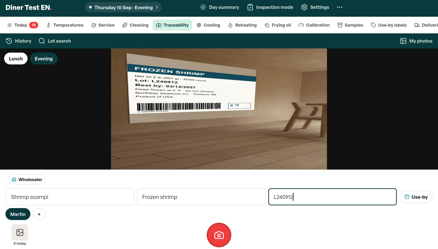Edit the Shrimp scampi dish field

click(70, 197)
